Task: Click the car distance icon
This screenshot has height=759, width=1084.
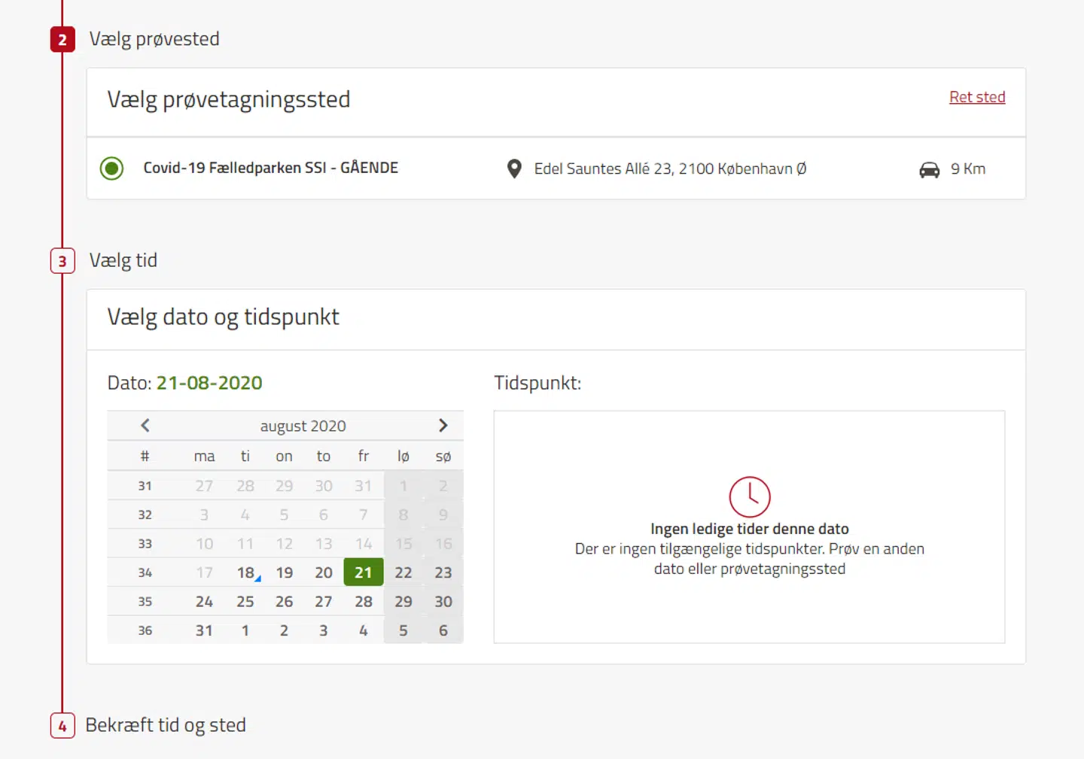Action: tap(930, 169)
